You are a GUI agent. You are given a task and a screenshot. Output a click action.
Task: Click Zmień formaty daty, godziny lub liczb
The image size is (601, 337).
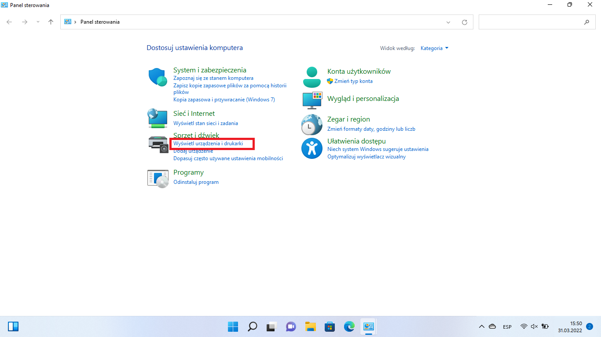[x=371, y=129]
